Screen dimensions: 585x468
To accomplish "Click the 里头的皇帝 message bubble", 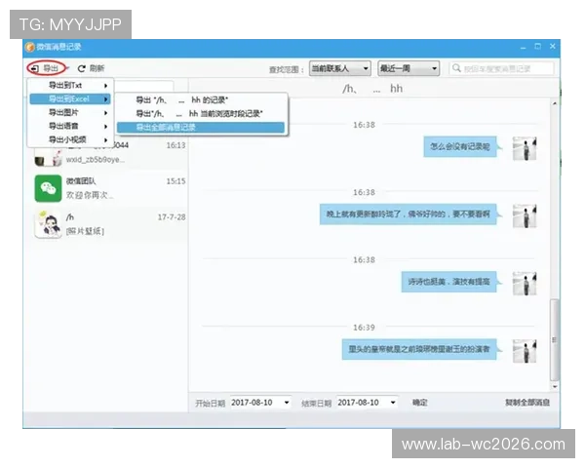I will pyautogui.click(x=419, y=349).
